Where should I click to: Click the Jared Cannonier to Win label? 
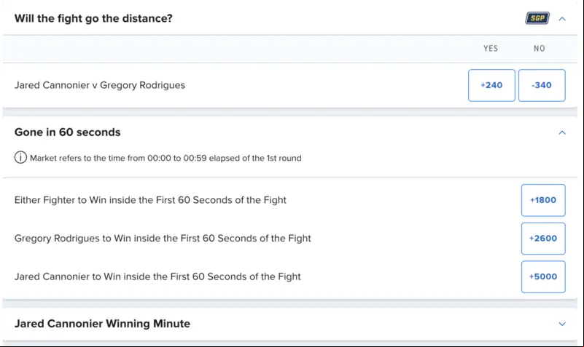(157, 276)
